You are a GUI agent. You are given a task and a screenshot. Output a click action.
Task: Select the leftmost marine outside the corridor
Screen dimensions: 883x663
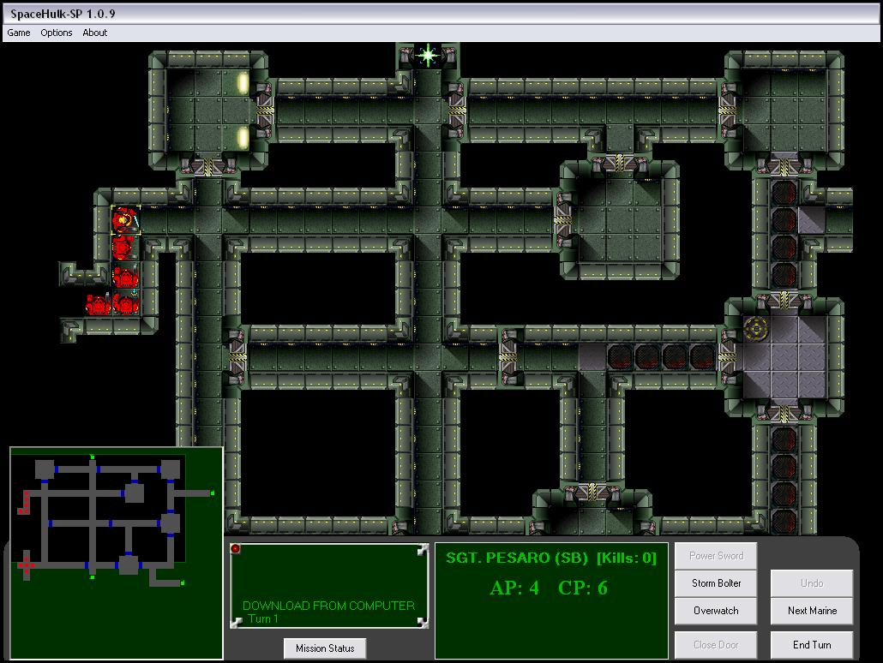click(x=99, y=304)
